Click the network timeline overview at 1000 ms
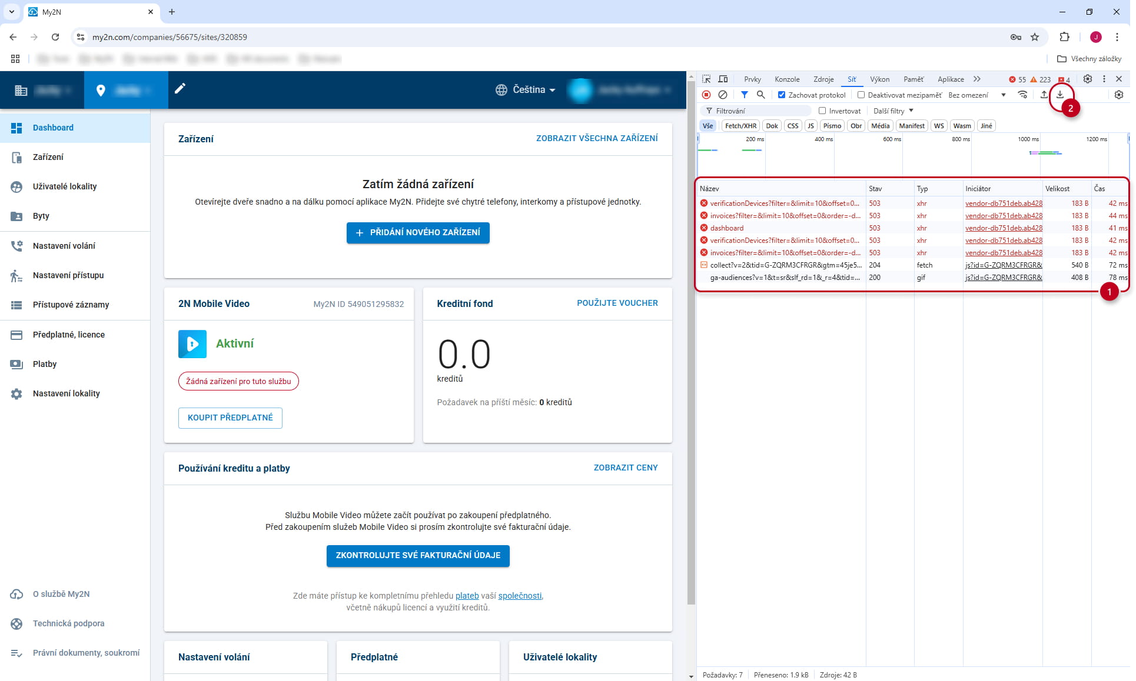The width and height of the screenshot is (1136, 681). click(x=1039, y=153)
